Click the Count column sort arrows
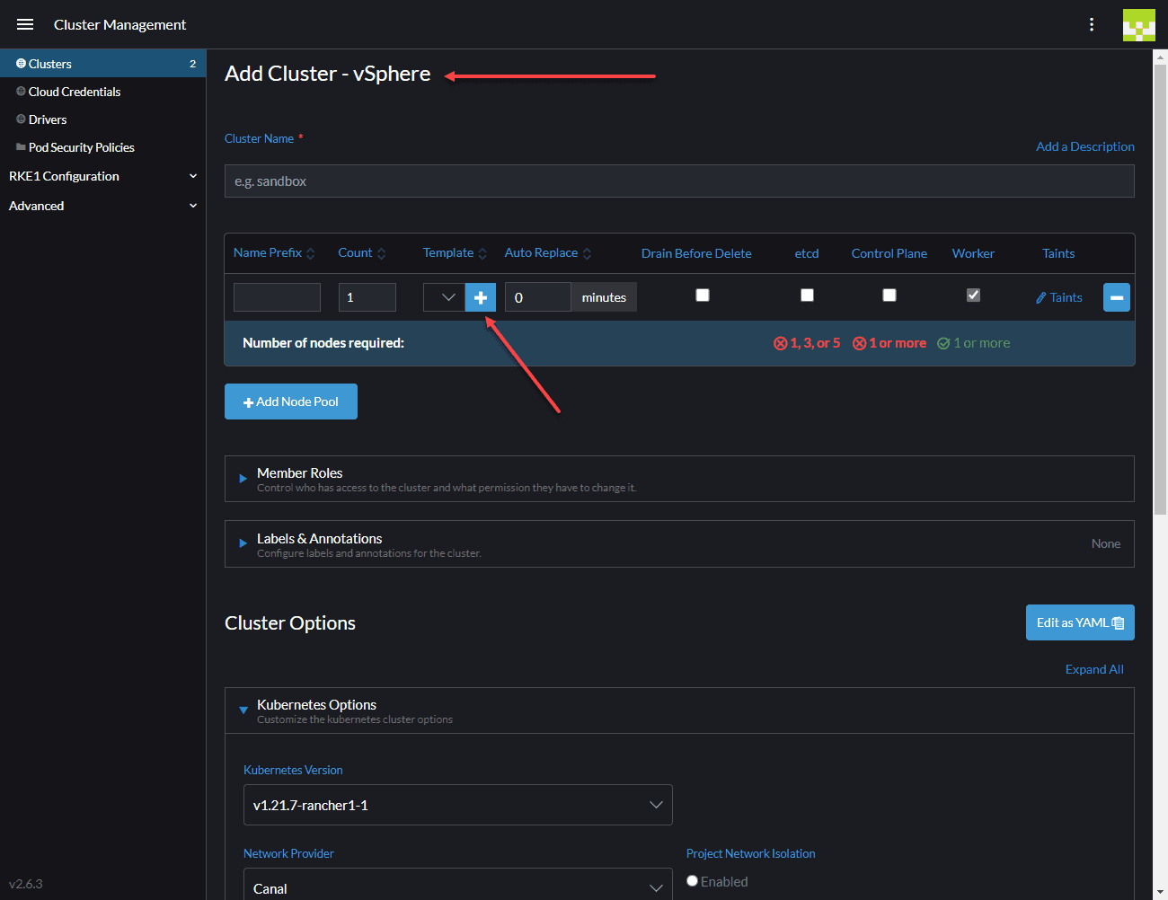Screen dimensions: 1168x900 pyautogui.click(x=382, y=253)
